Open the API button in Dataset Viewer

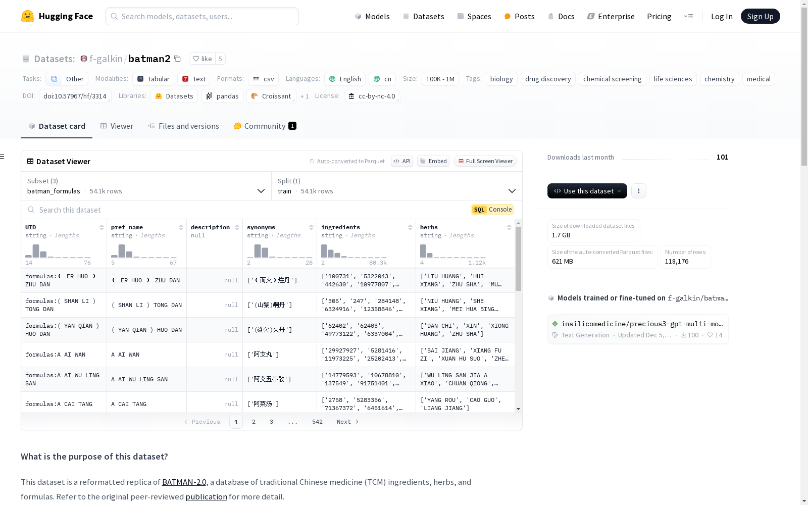(402, 161)
